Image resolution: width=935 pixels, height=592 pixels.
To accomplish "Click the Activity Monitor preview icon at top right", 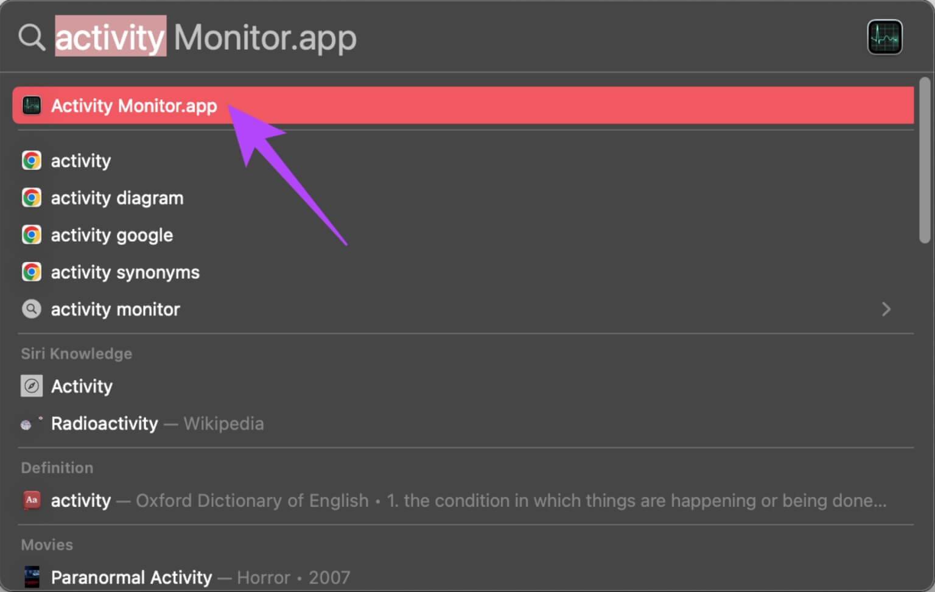I will [884, 38].
